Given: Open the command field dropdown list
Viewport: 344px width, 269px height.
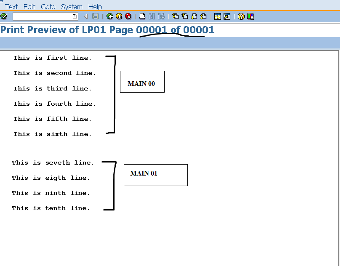Looking at the screenshot, I should (x=74, y=16).
